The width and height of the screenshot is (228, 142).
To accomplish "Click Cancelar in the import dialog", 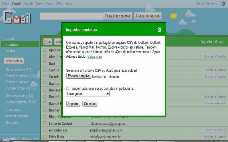I will (x=90, y=104).
